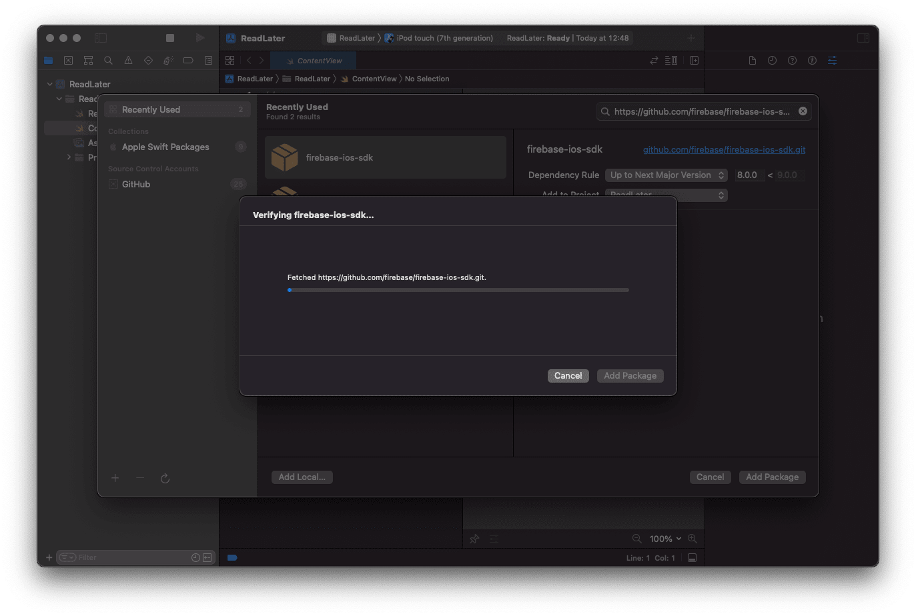Toggle recent files filter clock
916x616 pixels.
pyautogui.click(x=195, y=557)
